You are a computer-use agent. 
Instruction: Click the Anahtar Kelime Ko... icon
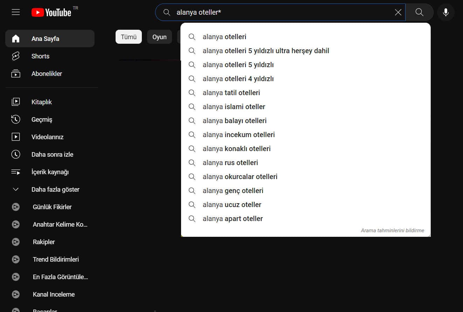tap(16, 224)
